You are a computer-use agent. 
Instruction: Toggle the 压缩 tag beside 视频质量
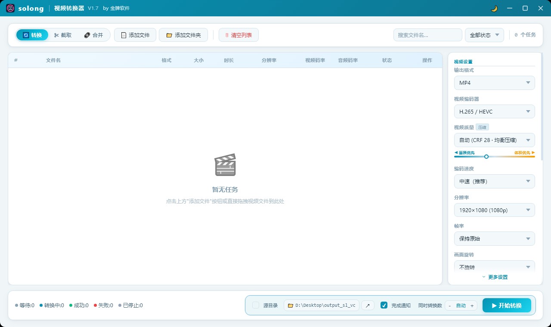pos(482,127)
